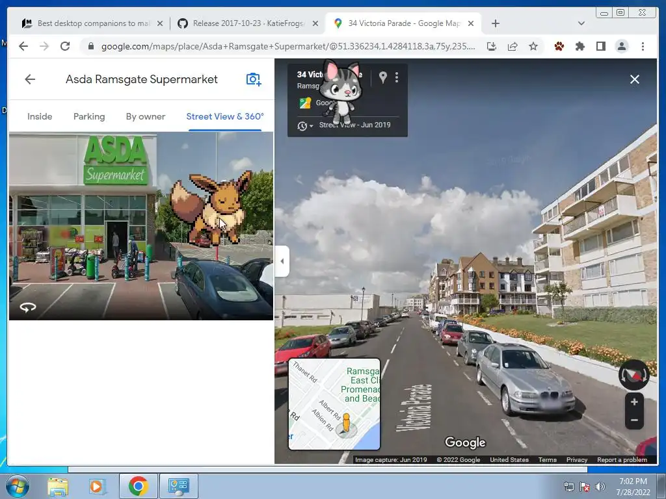Switch to the By owner tab
The width and height of the screenshot is (666, 499).
tap(146, 117)
